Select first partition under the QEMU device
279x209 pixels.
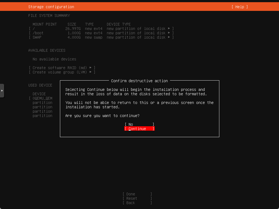(43, 103)
